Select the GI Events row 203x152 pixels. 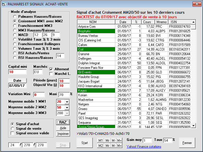(x=134, y=72)
